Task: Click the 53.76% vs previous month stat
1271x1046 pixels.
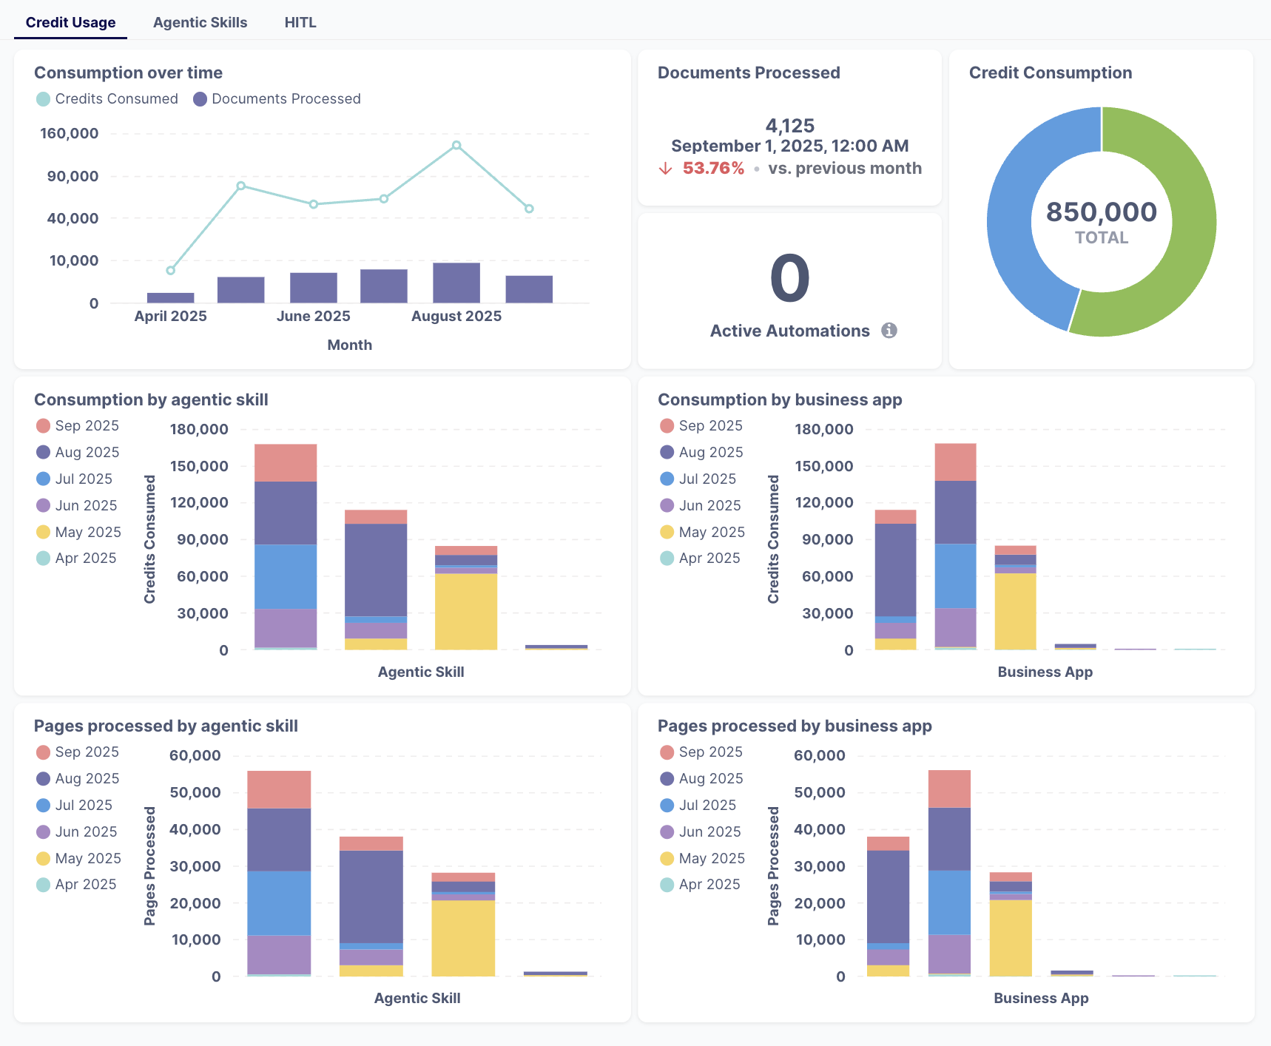Action: pyautogui.click(x=712, y=168)
